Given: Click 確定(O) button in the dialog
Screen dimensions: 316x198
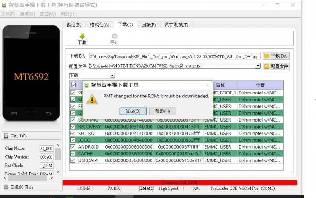Looking at the screenshot, I should point(133,111).
